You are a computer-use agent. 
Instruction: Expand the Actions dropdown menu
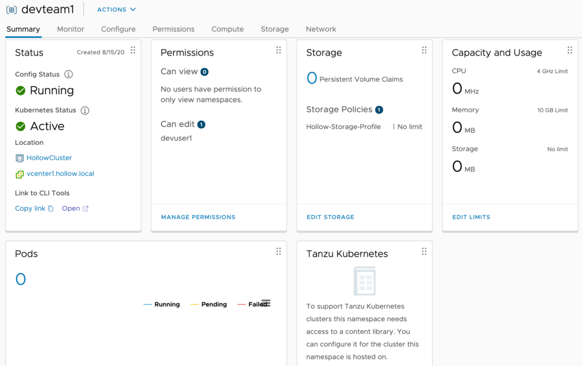click(117, 10)
